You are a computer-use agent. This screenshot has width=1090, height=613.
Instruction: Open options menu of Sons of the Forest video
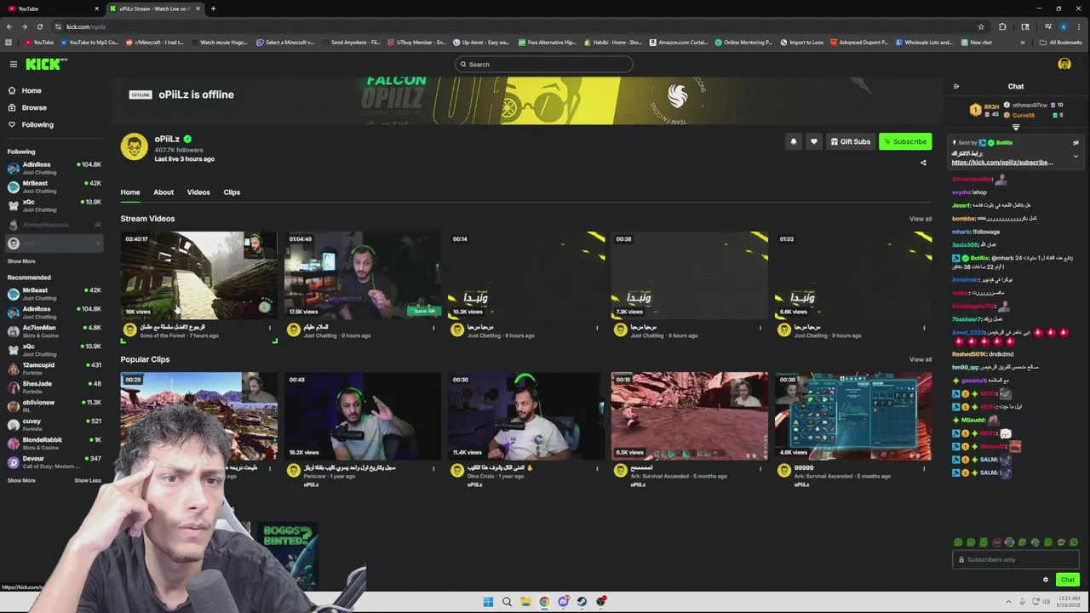pyautogui.click(x=270, y=327)
